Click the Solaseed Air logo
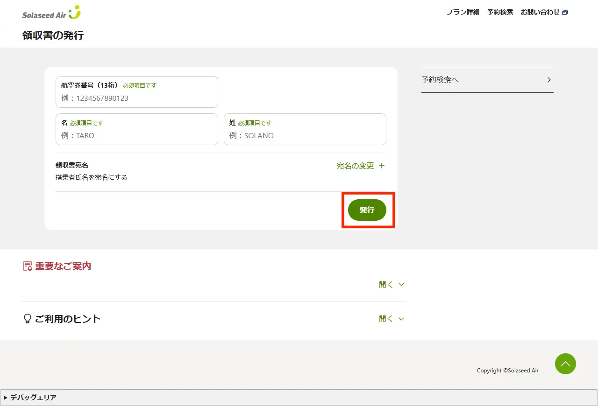Image resolution: width=598 pixels, height=406 pixels. (51, 13)
